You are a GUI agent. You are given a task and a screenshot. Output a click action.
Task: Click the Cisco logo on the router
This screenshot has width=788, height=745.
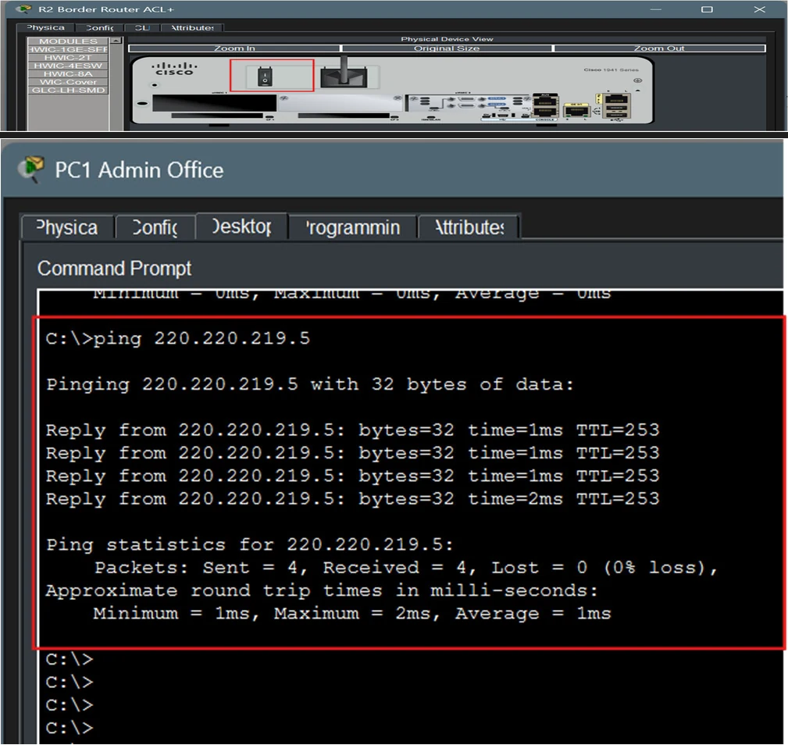[x=174, y=69]
